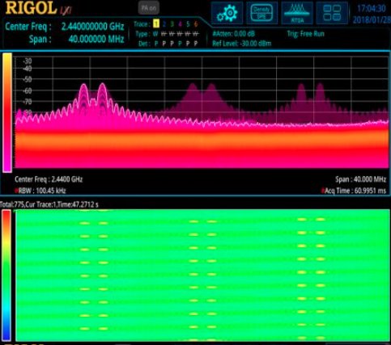Click trace 1 Det value P
391x345 pixels.
156,44
